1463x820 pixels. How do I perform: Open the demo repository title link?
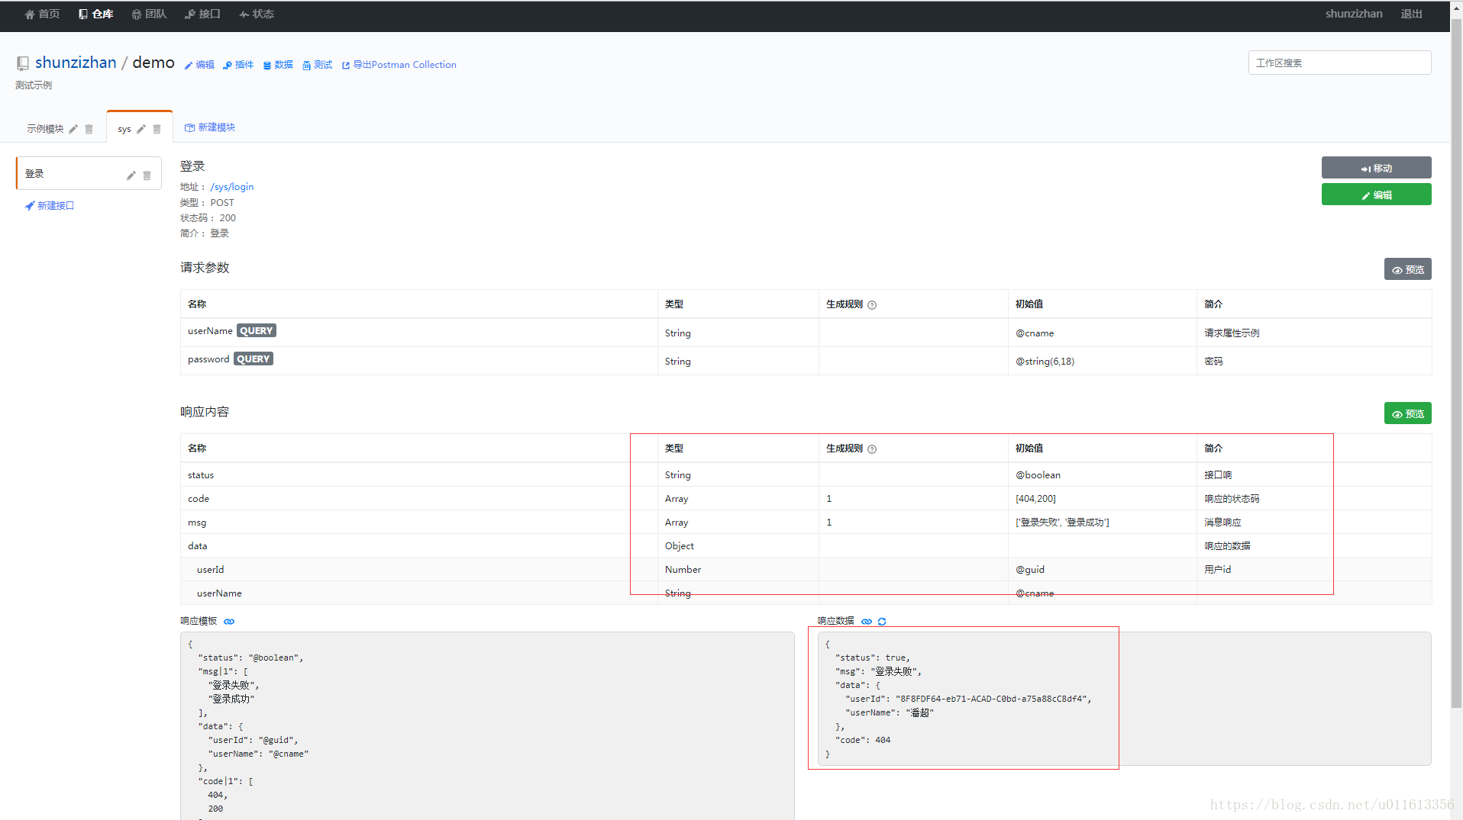(153, 63)
